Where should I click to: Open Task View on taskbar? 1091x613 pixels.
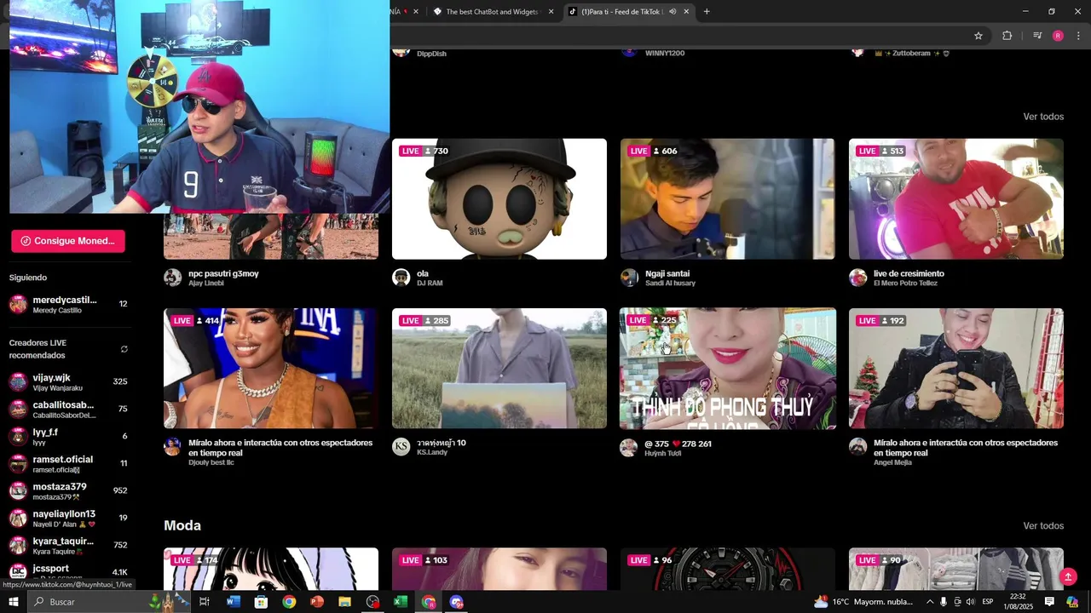tap(205, 602)
